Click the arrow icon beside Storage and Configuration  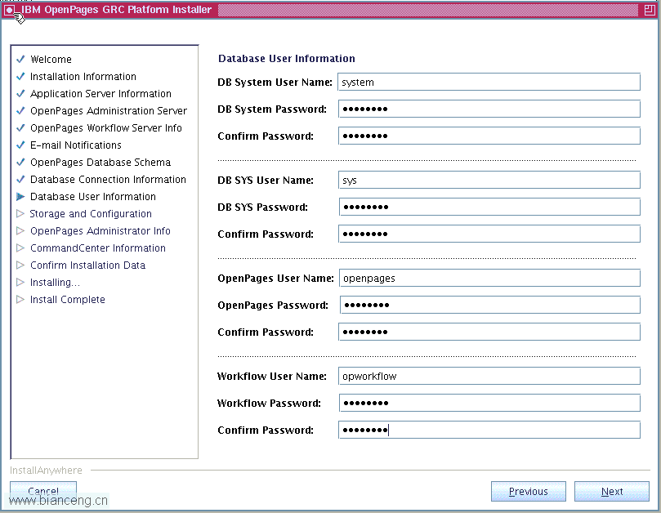[x=20, y=214]
